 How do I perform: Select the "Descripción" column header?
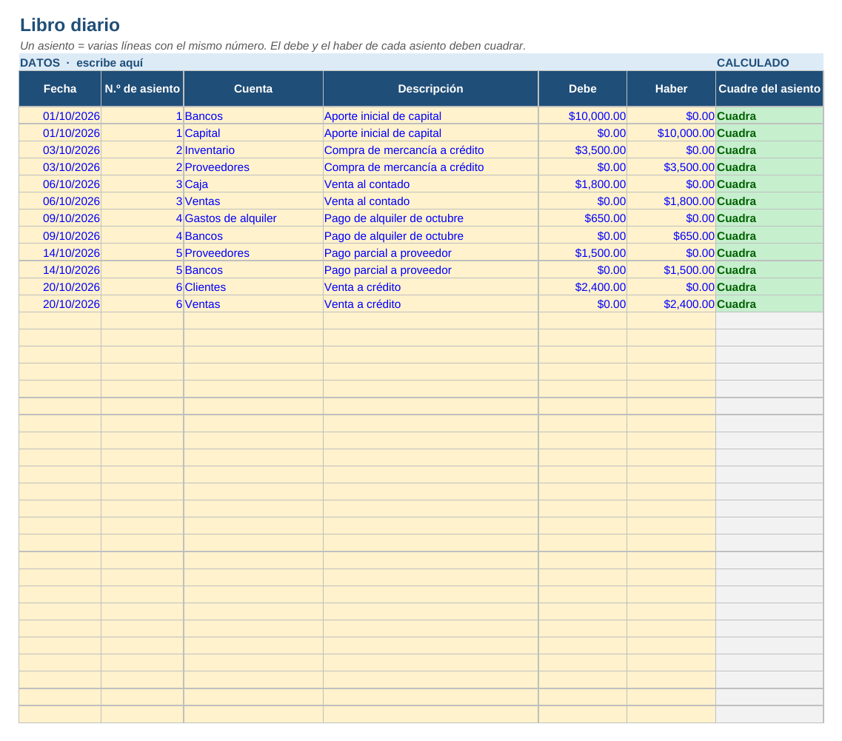coord(431,89)
